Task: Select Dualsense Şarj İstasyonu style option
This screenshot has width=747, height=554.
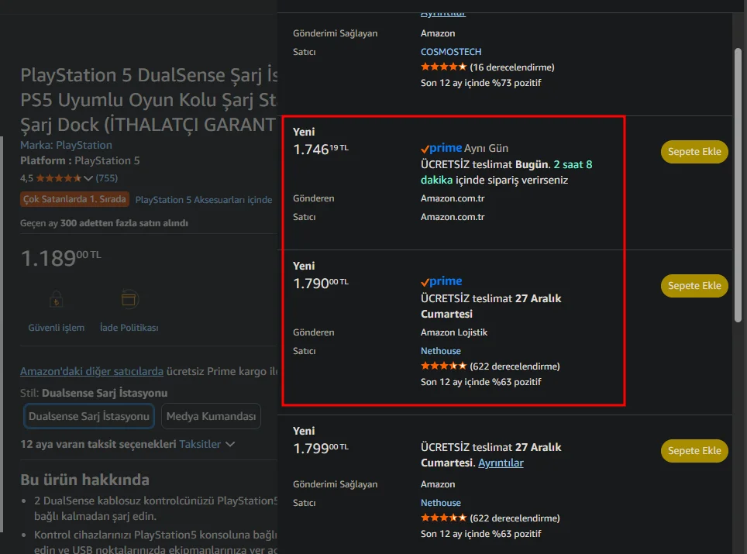Action: coord(89,416)
